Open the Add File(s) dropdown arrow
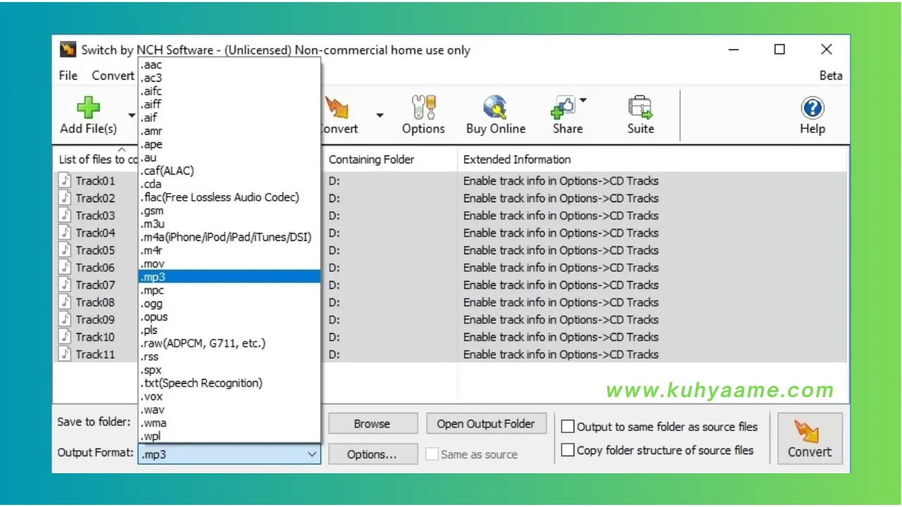Image resolution: width=902 pixels, height=507 pixels. pos(132,115)
